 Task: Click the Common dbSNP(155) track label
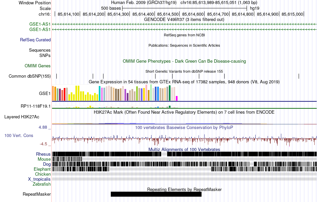click(30, 76)
